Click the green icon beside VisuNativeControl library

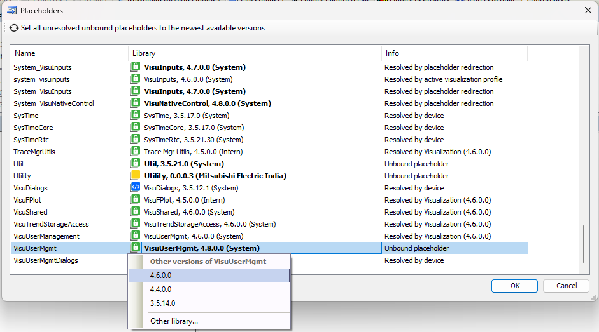pos(135,103)
